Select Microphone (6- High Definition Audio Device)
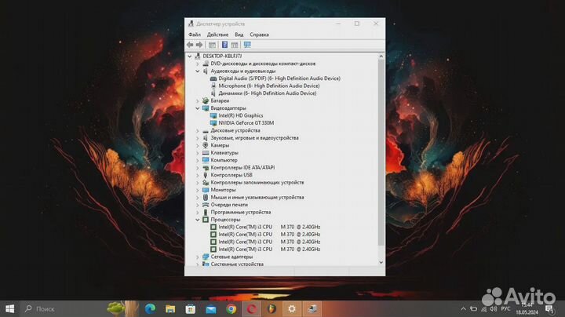Viewport: 565px width, 317px height. click(x=269, y=86)
